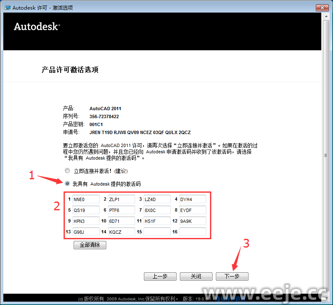Viewport: 333px width, 305px height.
Task: Click activation code field 8 containing EYDF
Action: click(192, 210)
